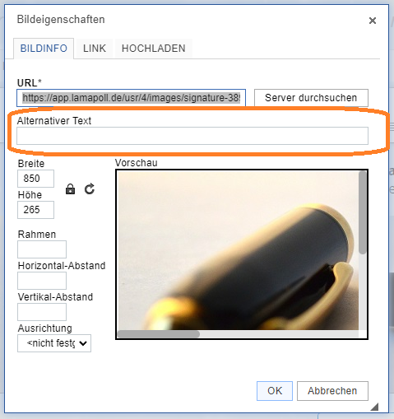Confirm with the OK button
The width and height of the screenshot is (394, 419).
coord(275,391)
